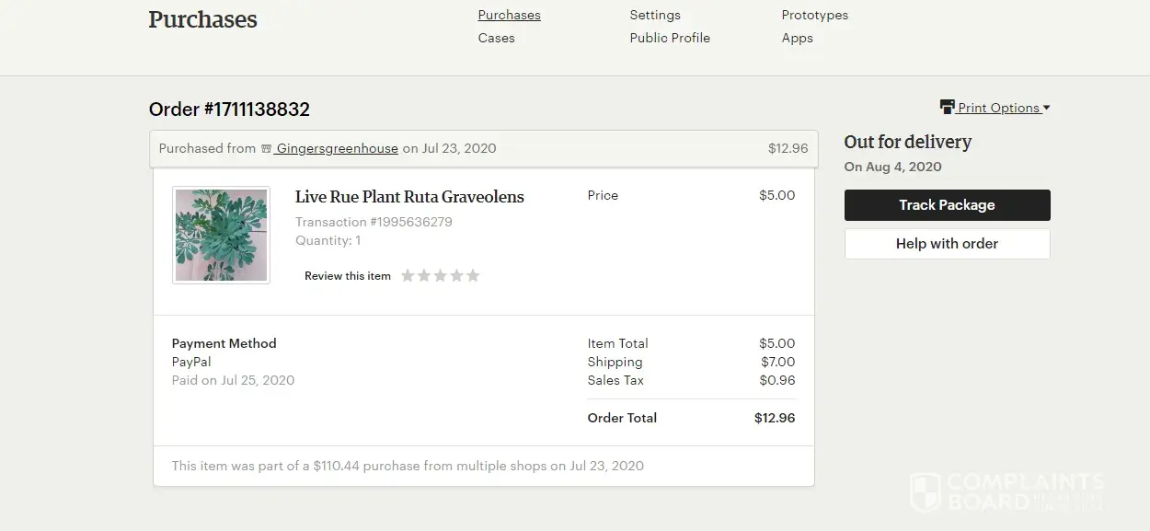
Task: Navigate to Apps
Action: click(x=797, y=38)
